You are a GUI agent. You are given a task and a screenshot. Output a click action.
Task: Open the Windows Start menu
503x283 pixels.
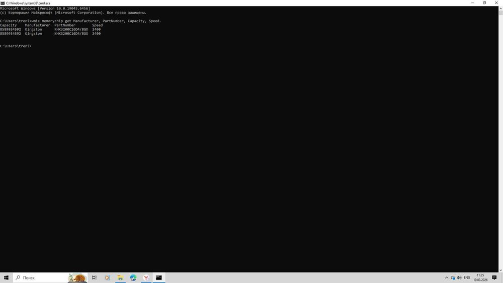(x=6, y=277)
